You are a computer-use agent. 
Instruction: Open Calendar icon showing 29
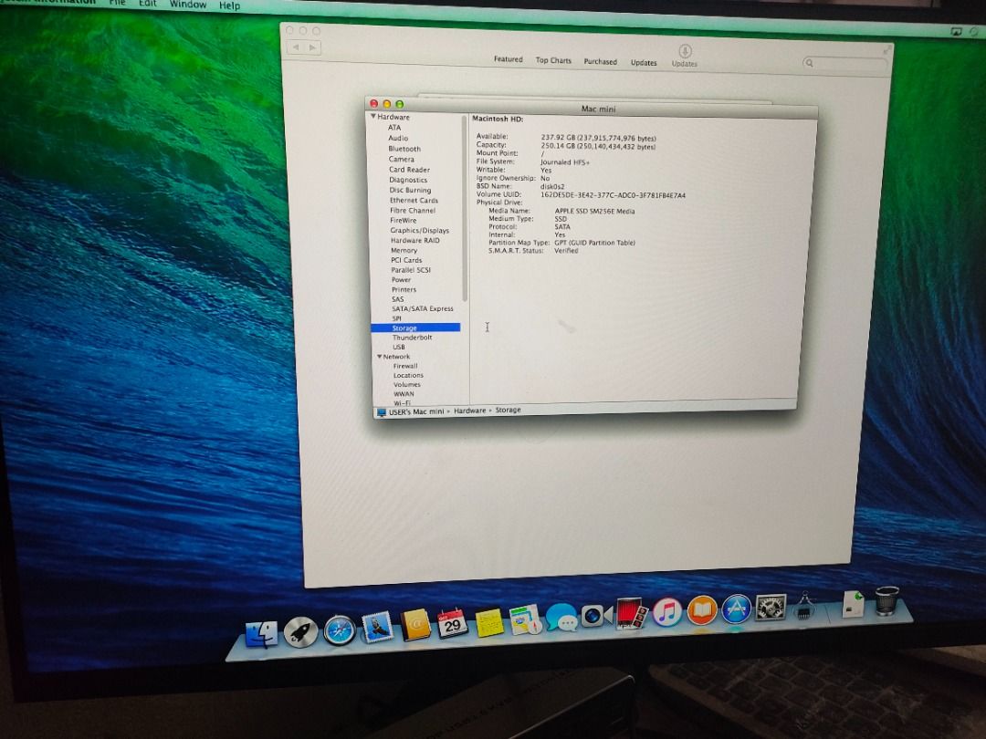pyautogui.click(x=452, y=624)
